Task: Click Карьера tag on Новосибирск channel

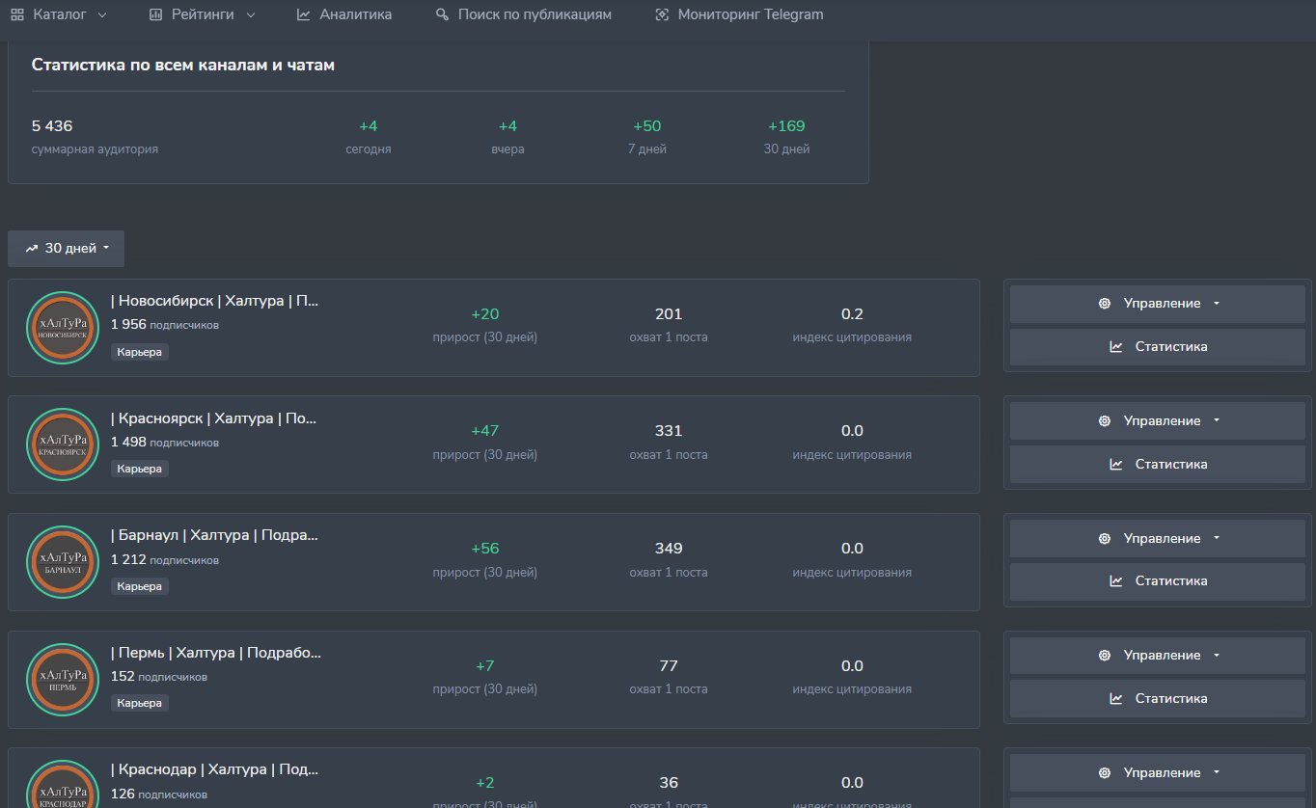Action: pyautogui.click(x=140, y=352)
